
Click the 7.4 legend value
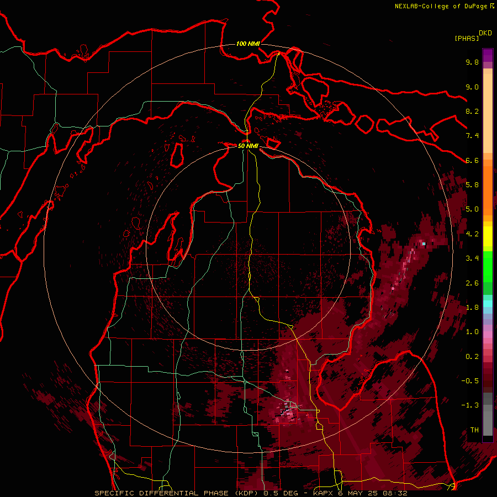pyautogui.click(x=472, y=136)
